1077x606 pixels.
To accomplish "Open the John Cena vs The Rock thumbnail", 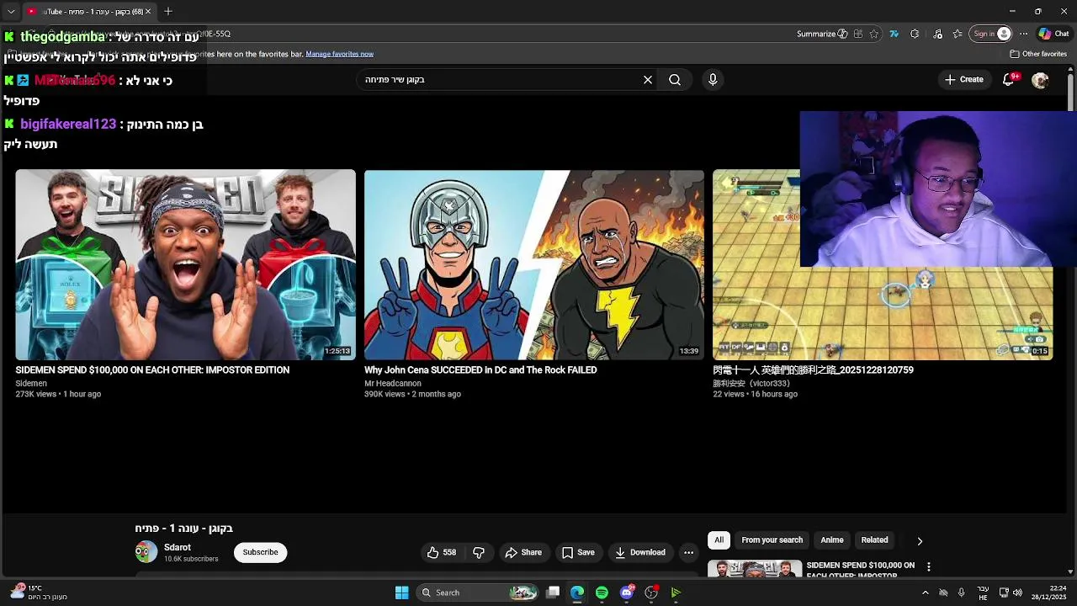I will (534, 265).
